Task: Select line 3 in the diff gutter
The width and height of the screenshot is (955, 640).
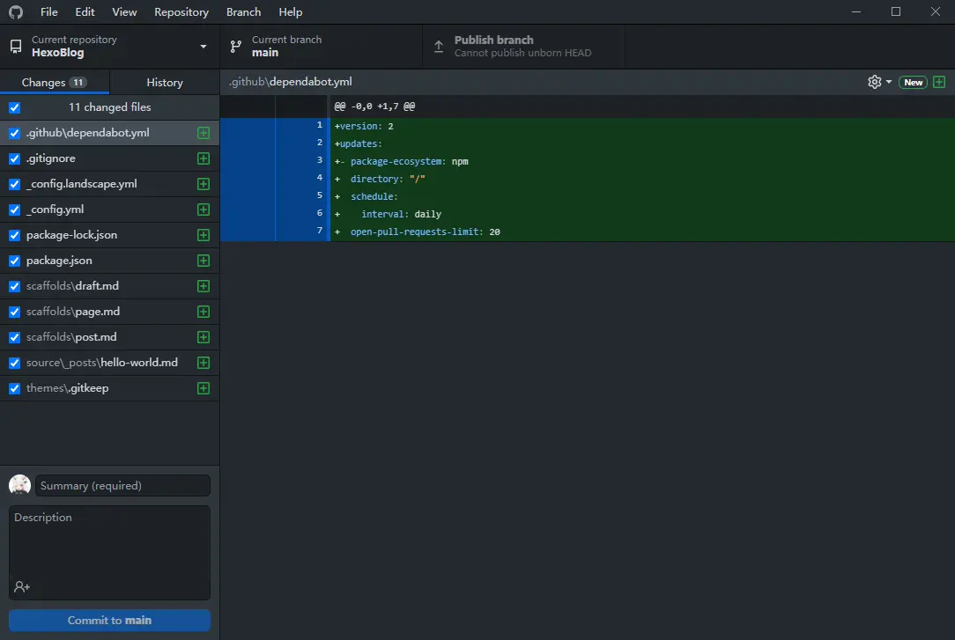Action: pos(302,161)
